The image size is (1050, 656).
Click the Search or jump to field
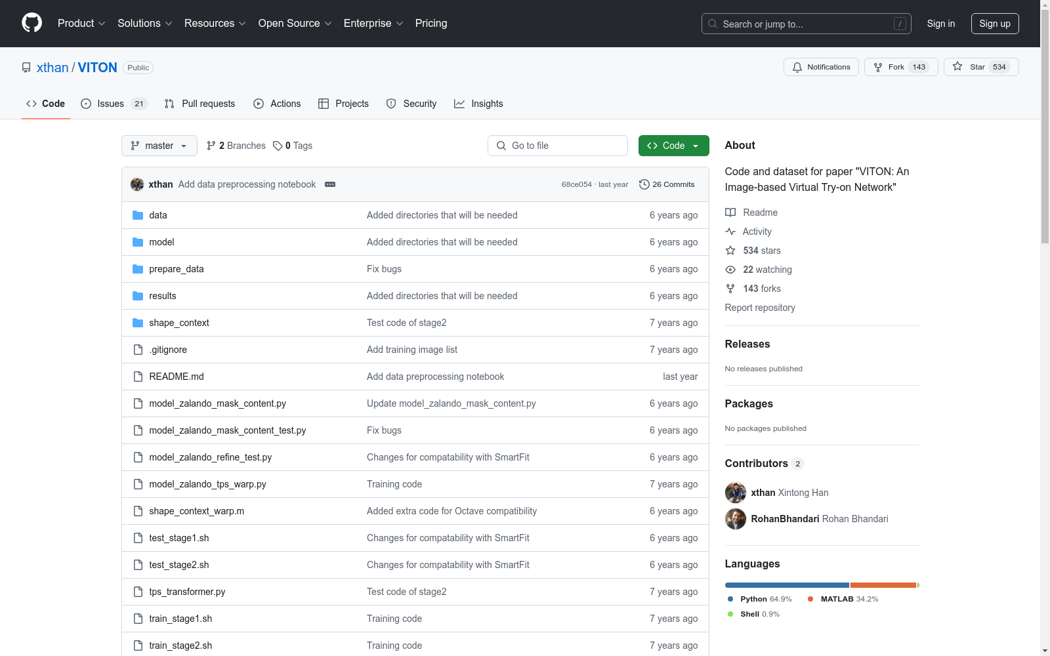click(807, 24)
